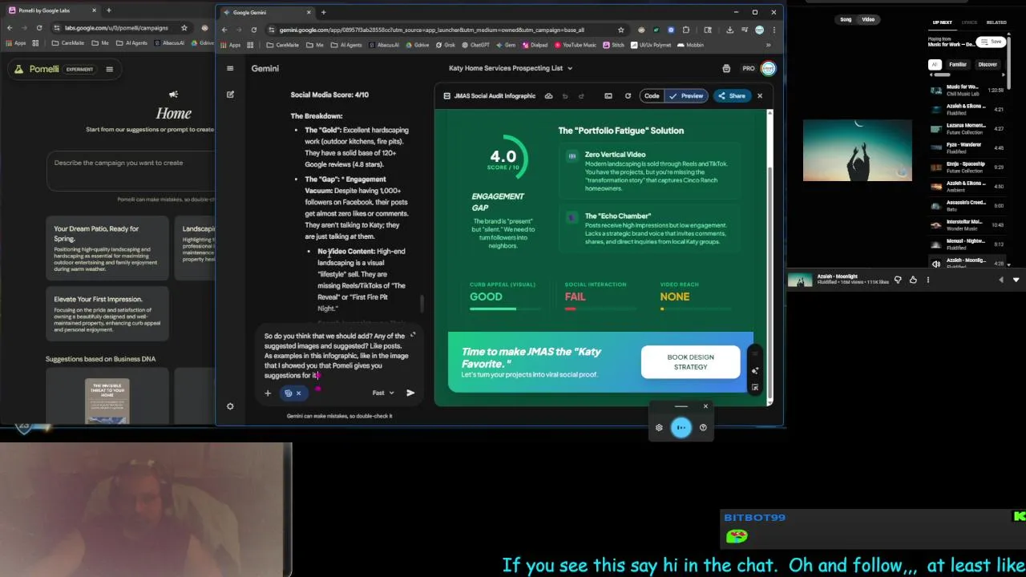
Task: Start a new chat with pencil icon
Action: [230, 95]
